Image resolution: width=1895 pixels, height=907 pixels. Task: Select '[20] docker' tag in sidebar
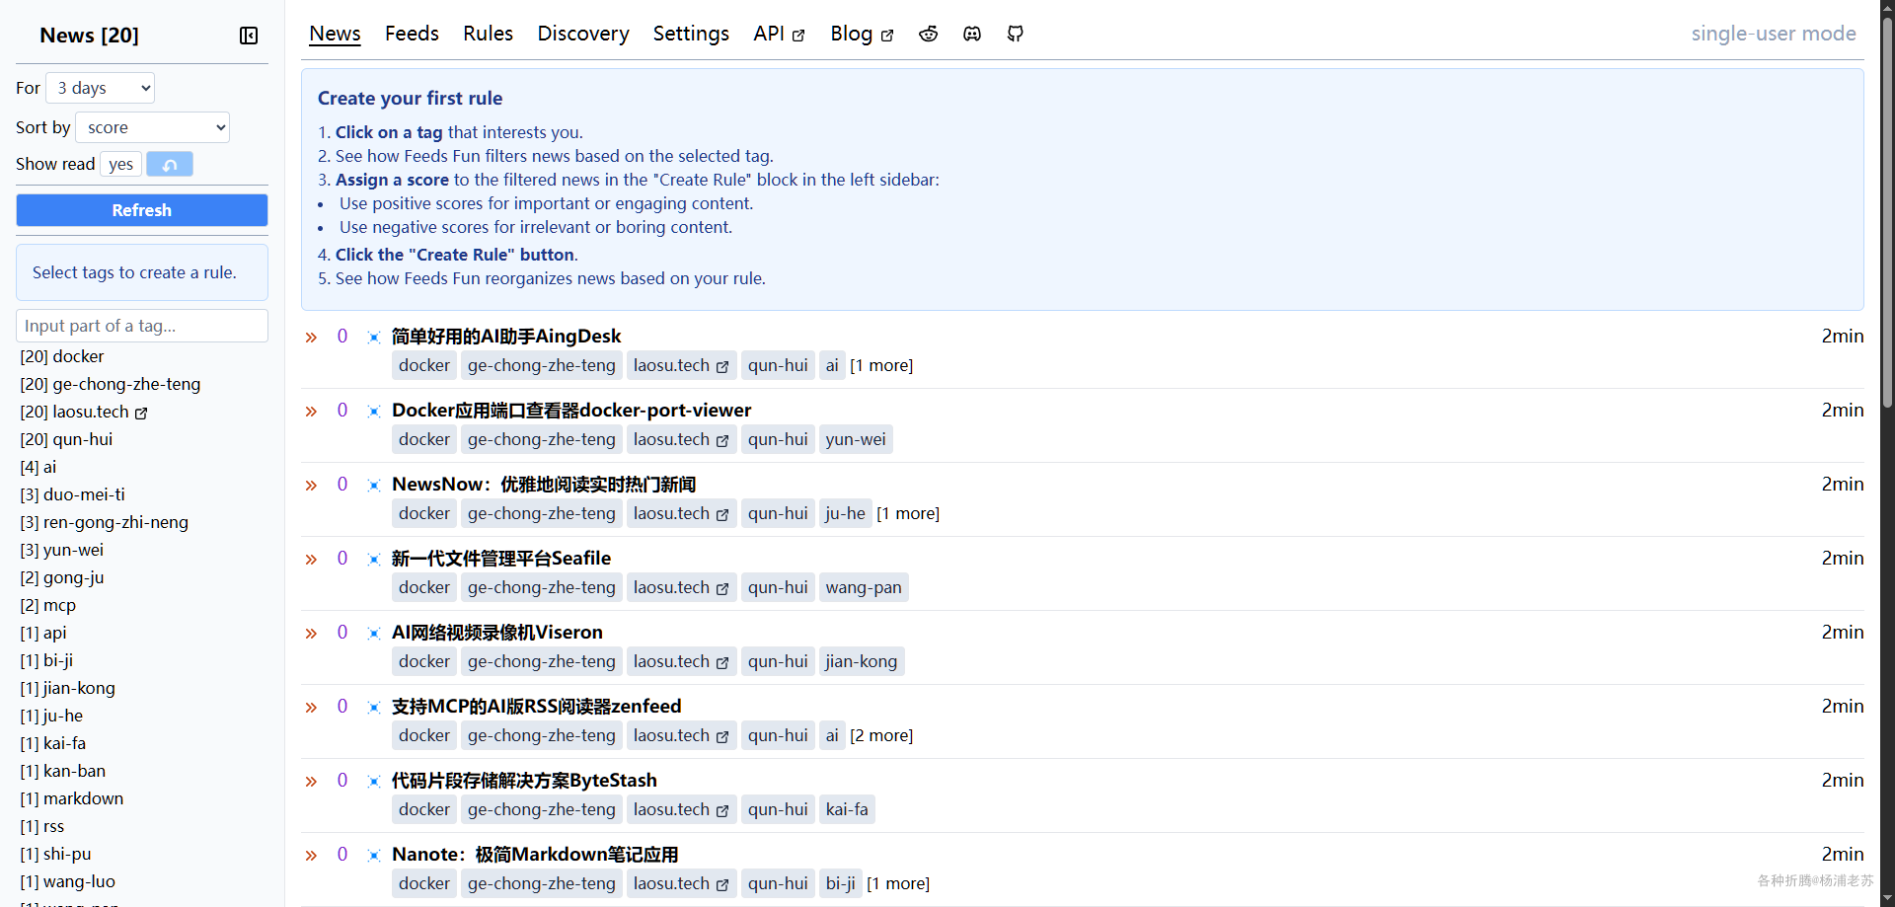pos(62,356)
